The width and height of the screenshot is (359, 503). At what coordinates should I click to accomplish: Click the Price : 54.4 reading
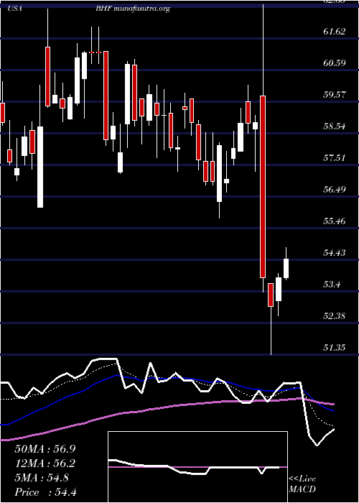(45, 492)
